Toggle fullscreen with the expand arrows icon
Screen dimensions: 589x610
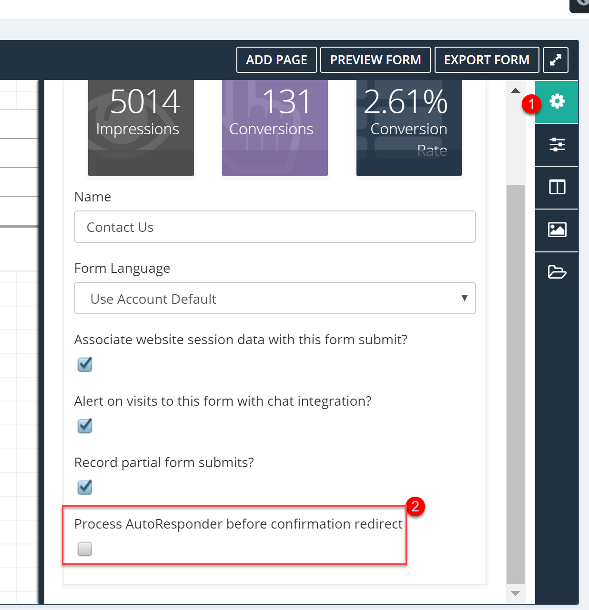click(x=556, y=60)
